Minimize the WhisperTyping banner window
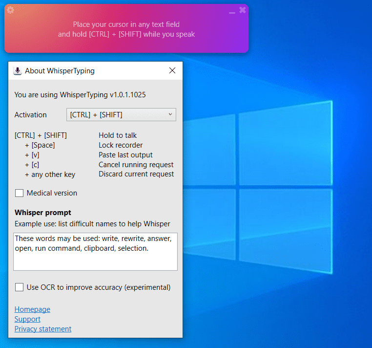372x348 pixels. click(x=232, y=13)
